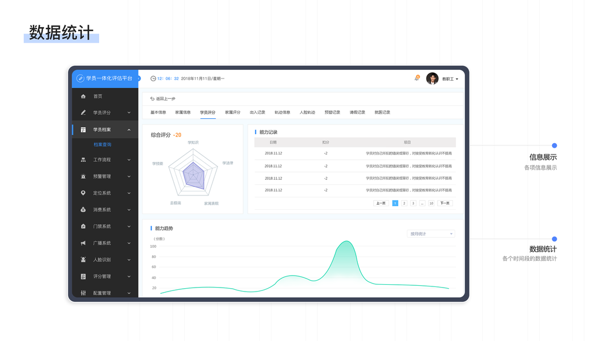Open the 人脸轨迹 tab
This screenshot has width=608, height=341.
[308, 112]
